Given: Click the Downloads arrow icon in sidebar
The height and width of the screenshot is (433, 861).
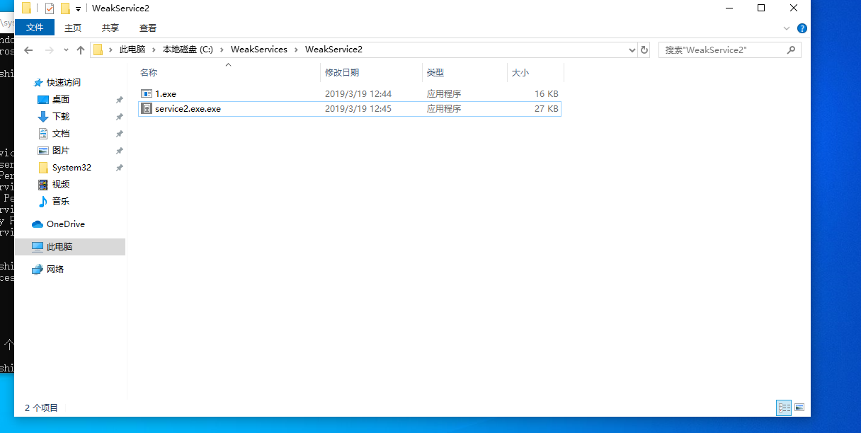Looking at the screenshot, I should coord(43,117).
